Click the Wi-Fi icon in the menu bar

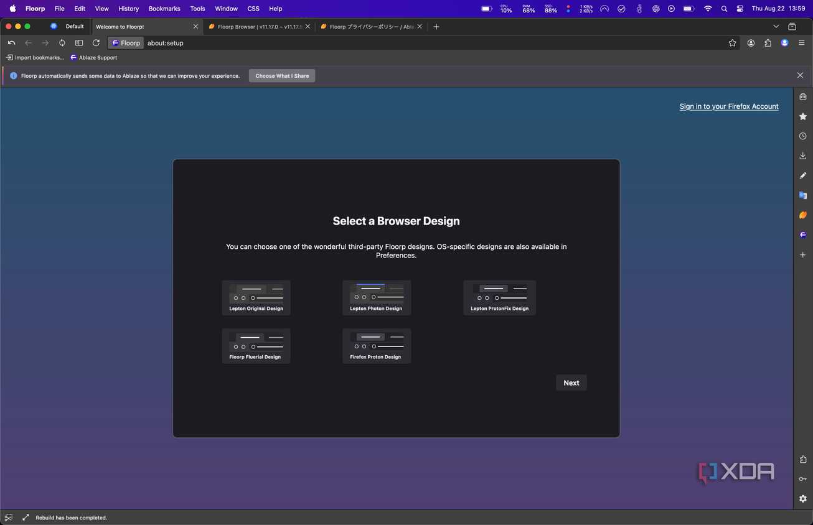tap(708, 9)
